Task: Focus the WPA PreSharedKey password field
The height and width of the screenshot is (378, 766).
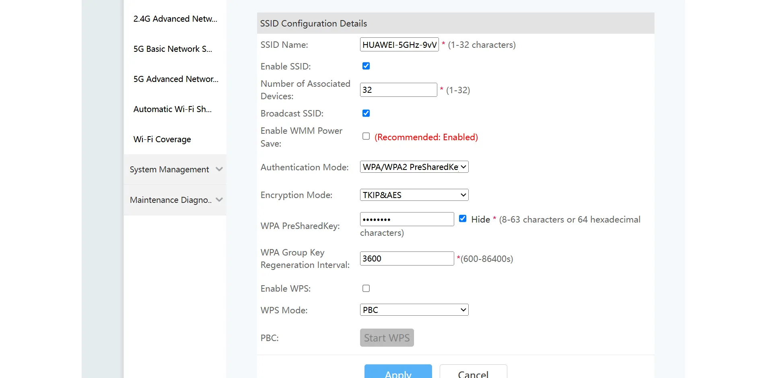Action: (x=407, y=219)
